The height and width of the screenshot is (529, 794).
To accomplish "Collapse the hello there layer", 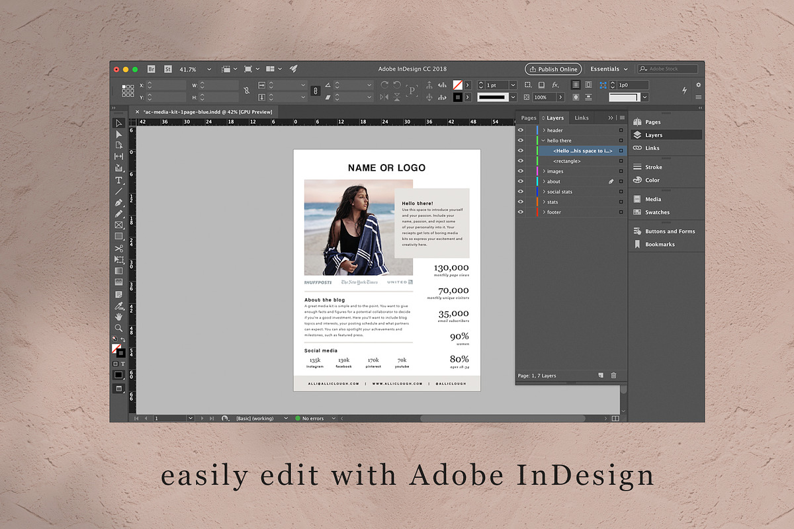I will (x=543, y=140).
